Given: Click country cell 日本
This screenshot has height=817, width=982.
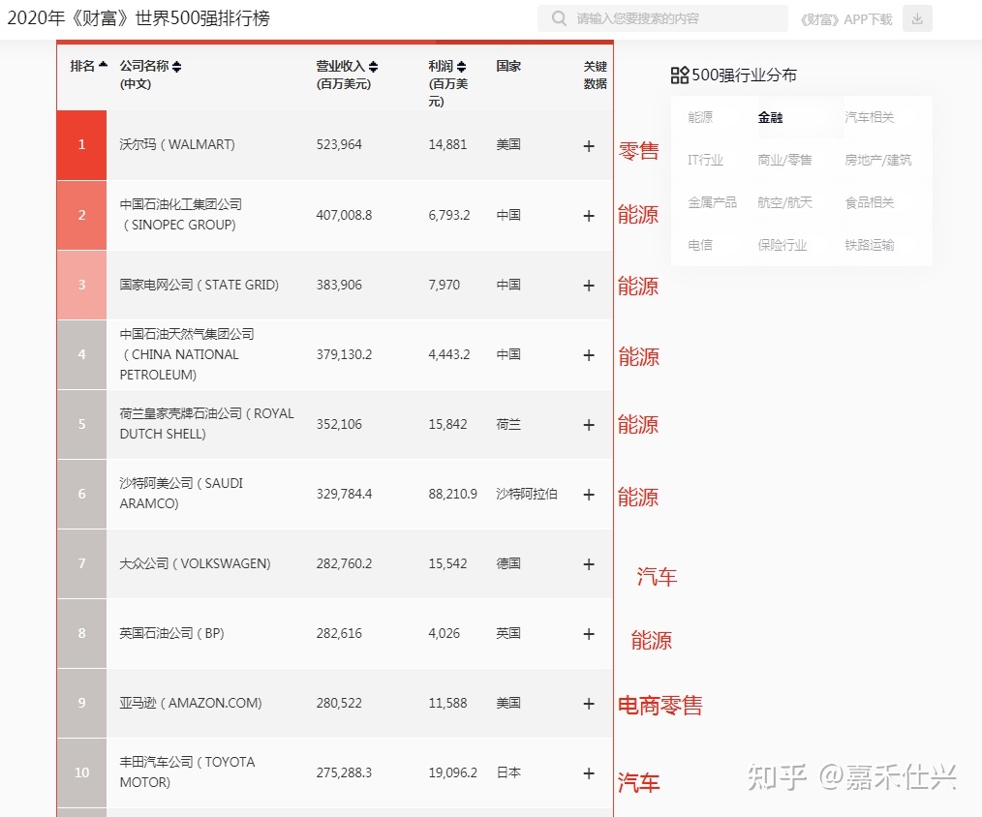Looking at the screenshot, I should (x=508, y=772).
